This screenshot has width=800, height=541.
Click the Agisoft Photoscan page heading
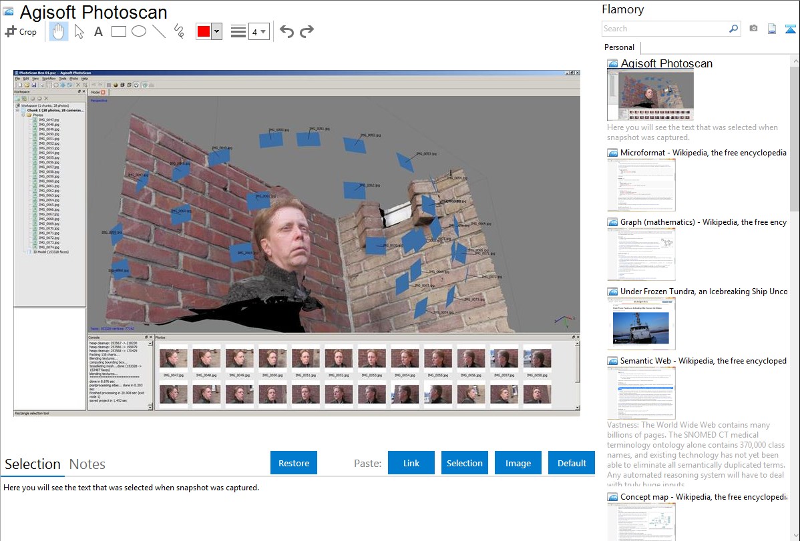tap(93, 12)
